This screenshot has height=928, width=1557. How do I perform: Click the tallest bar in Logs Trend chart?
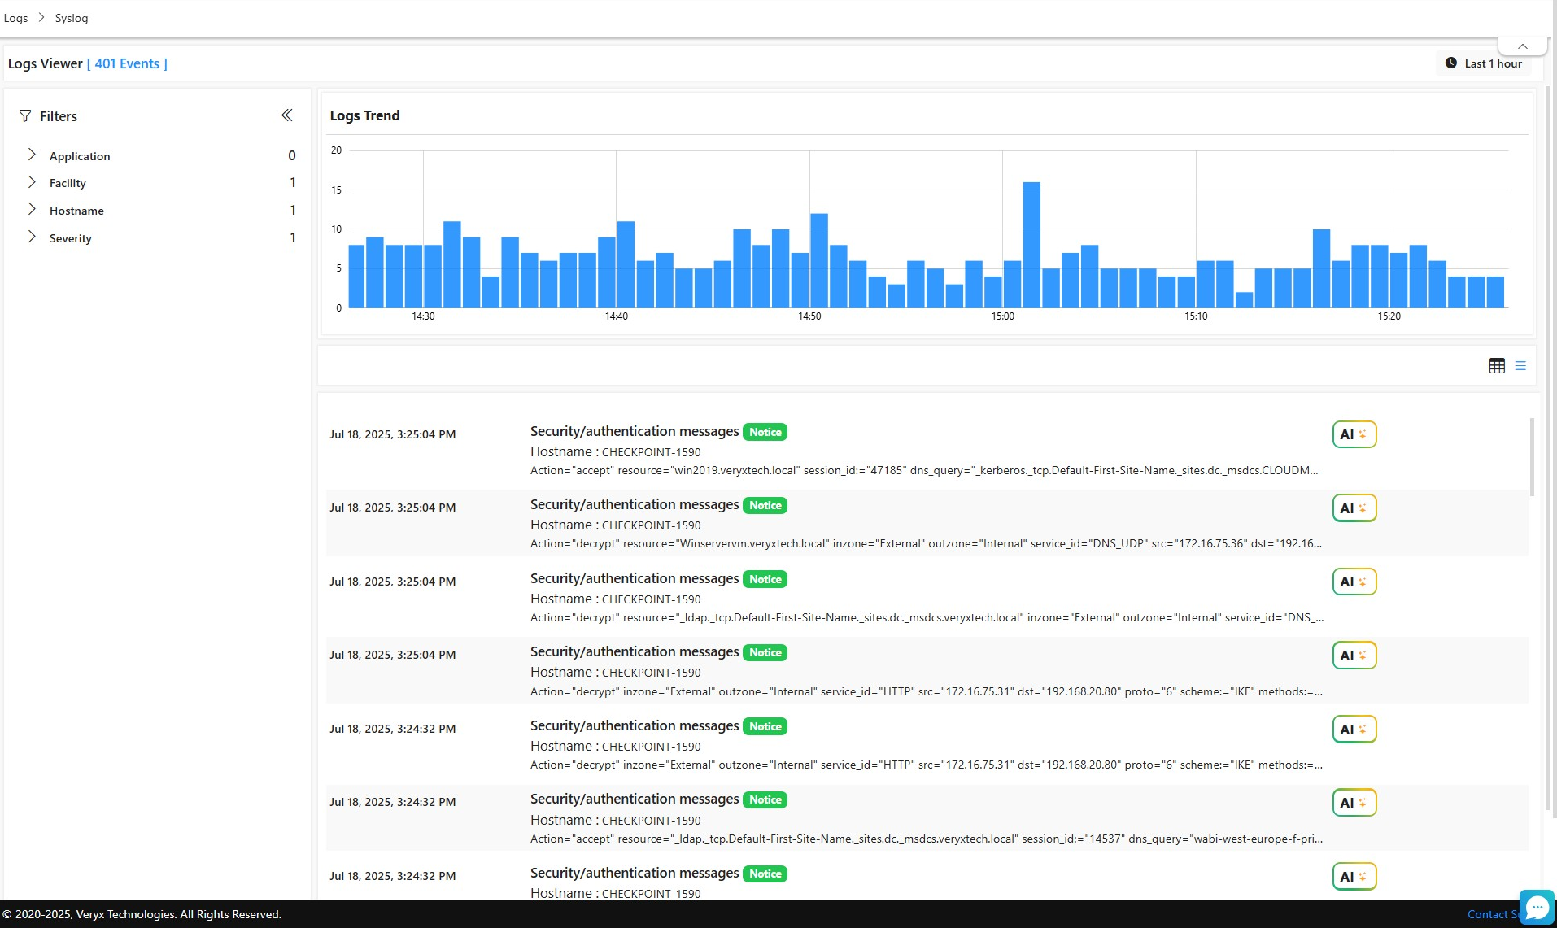pyautogui.click(x=1031, y=244)
